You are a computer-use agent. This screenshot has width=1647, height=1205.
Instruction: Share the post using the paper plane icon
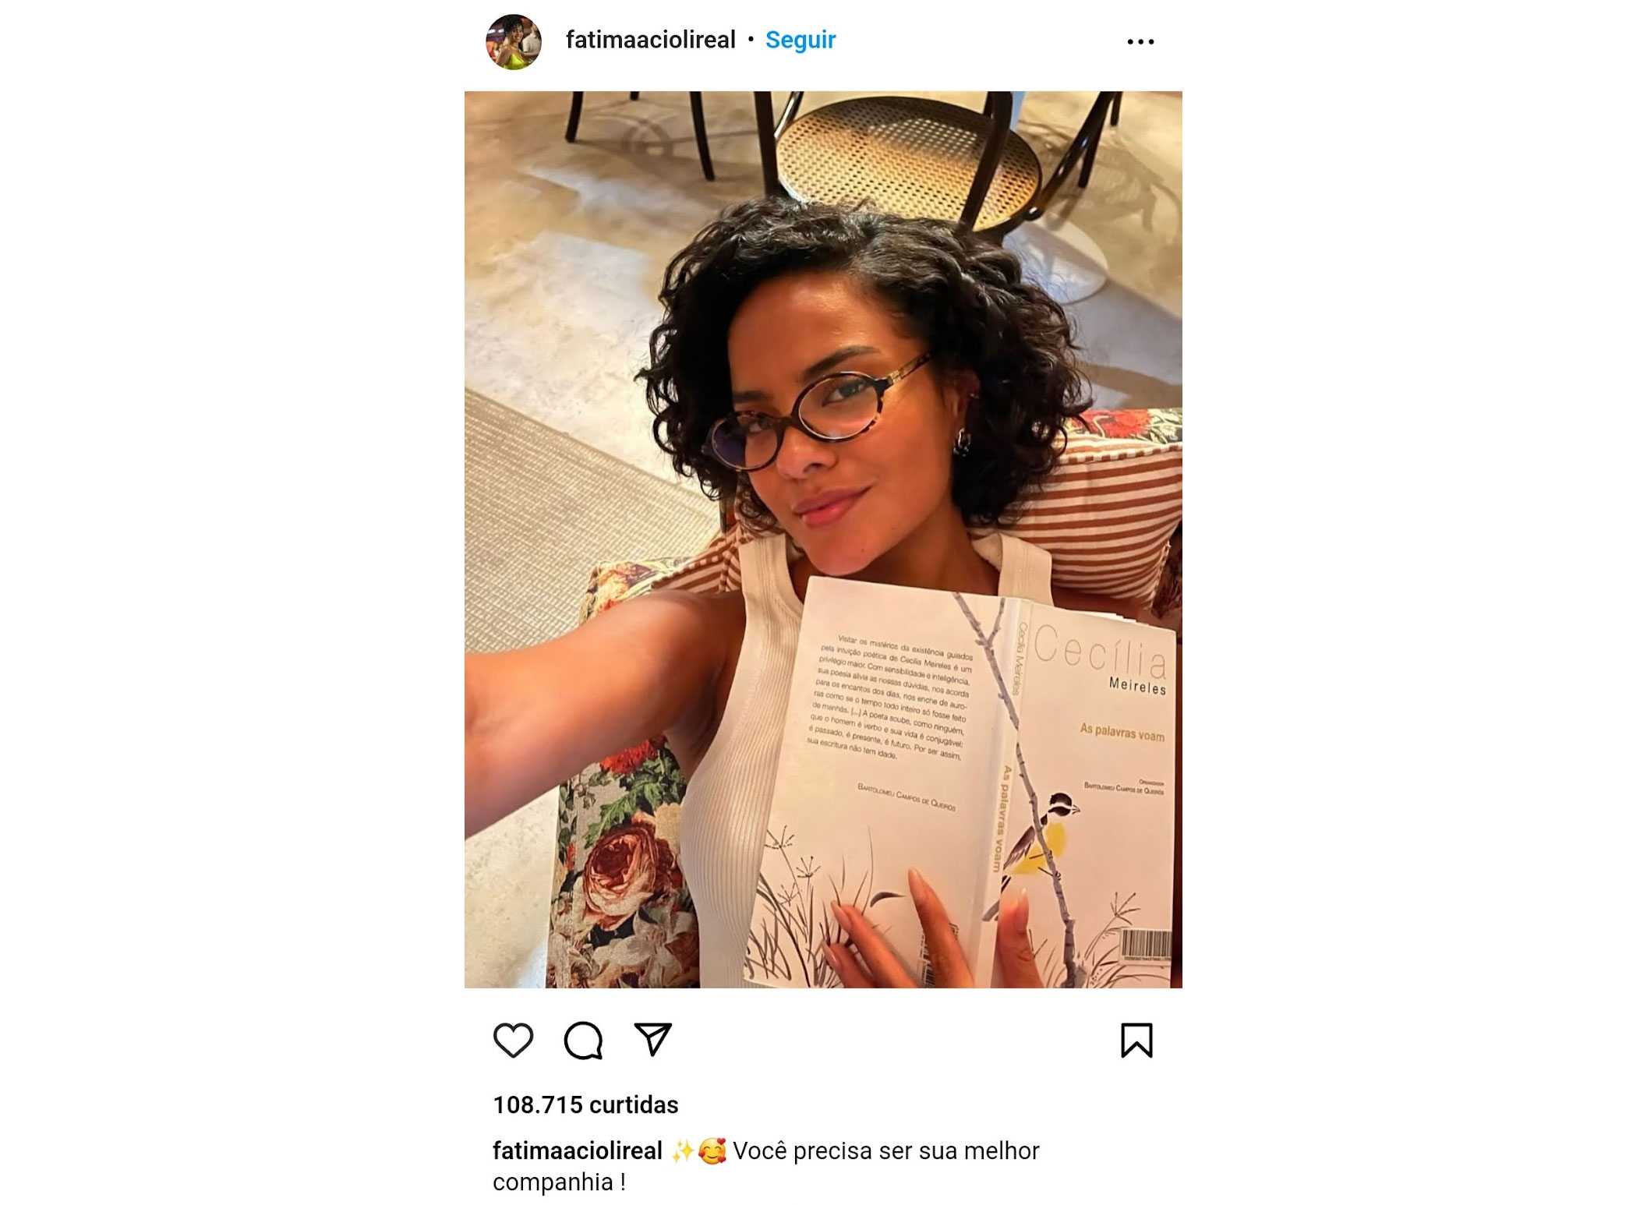[653, 1039]
